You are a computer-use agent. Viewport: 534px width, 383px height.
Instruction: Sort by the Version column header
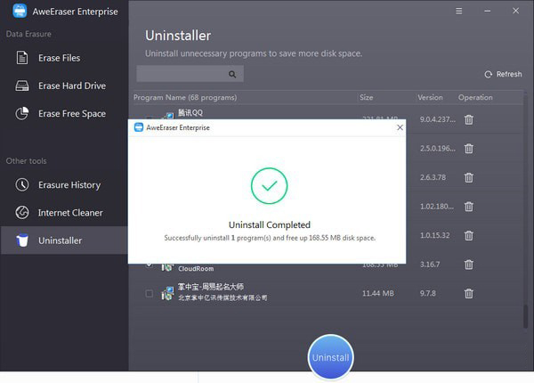click(x=430, y=97)
